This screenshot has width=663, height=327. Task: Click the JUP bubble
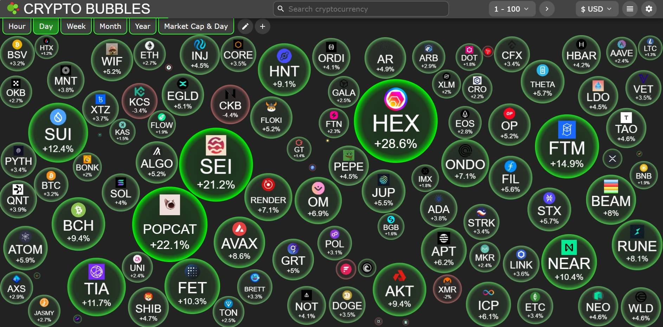(x=384, y=191)
